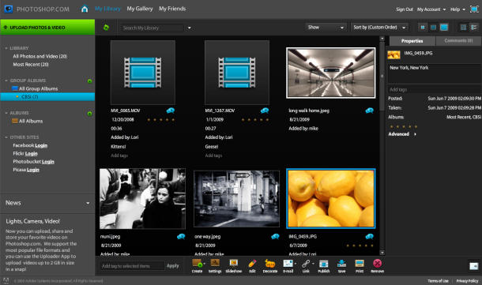
Task: Open the My Friends tab
Action: click(172, 9)
